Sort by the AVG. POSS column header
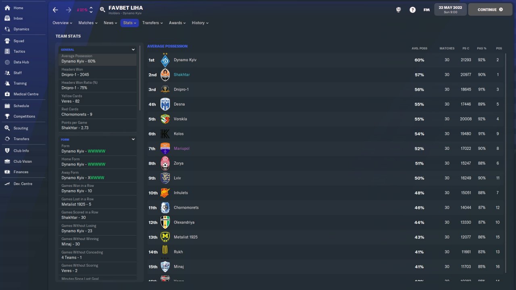Screen dimensions: 516x290 coord(419,48)
